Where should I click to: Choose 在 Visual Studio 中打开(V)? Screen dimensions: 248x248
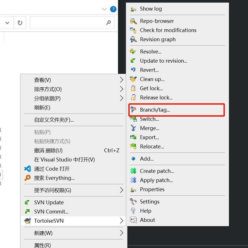click(x=73, y=159)
